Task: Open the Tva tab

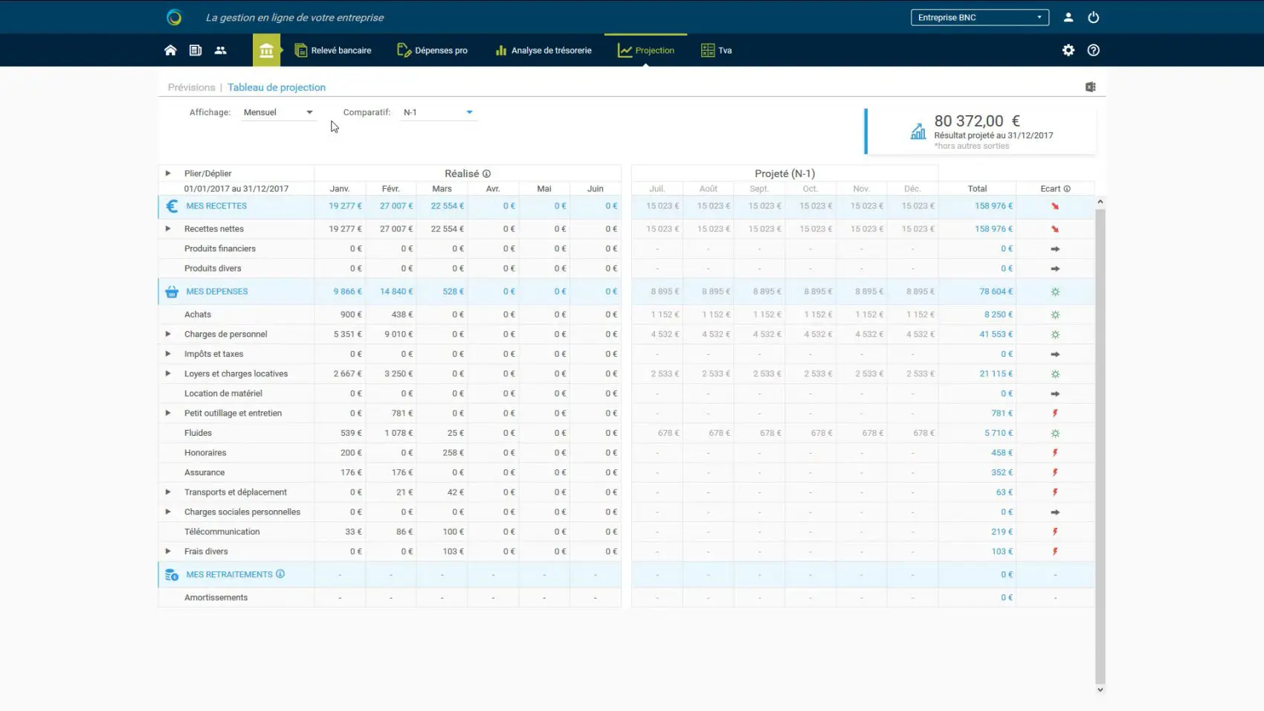Action: tap(717, 51)
